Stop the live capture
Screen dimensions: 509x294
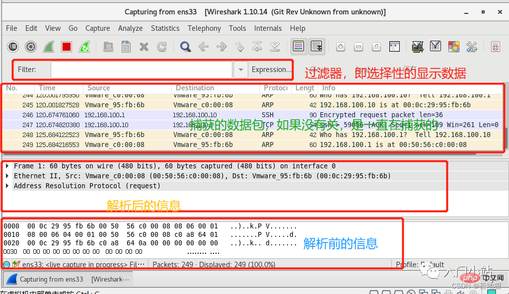pos(66,47)
